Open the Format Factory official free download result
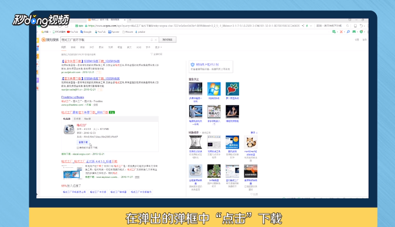 point(85,112)
